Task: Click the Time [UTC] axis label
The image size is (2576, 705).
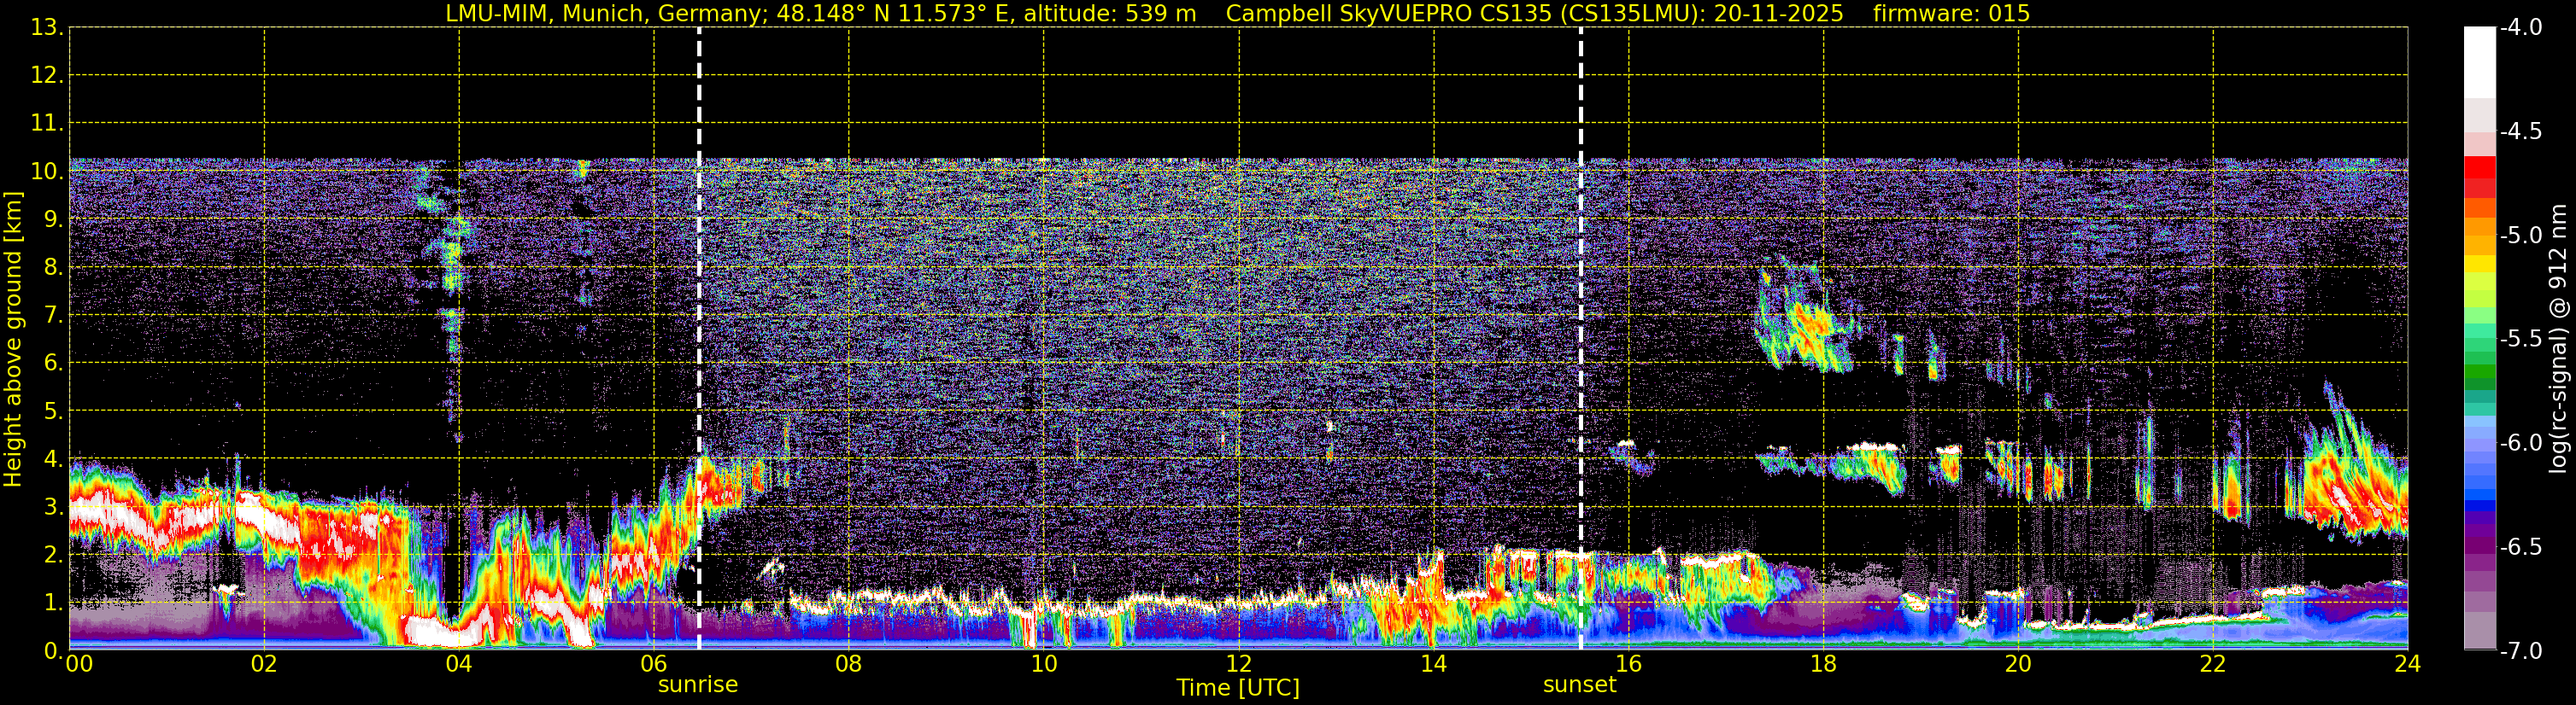Action: point(1238,688)
